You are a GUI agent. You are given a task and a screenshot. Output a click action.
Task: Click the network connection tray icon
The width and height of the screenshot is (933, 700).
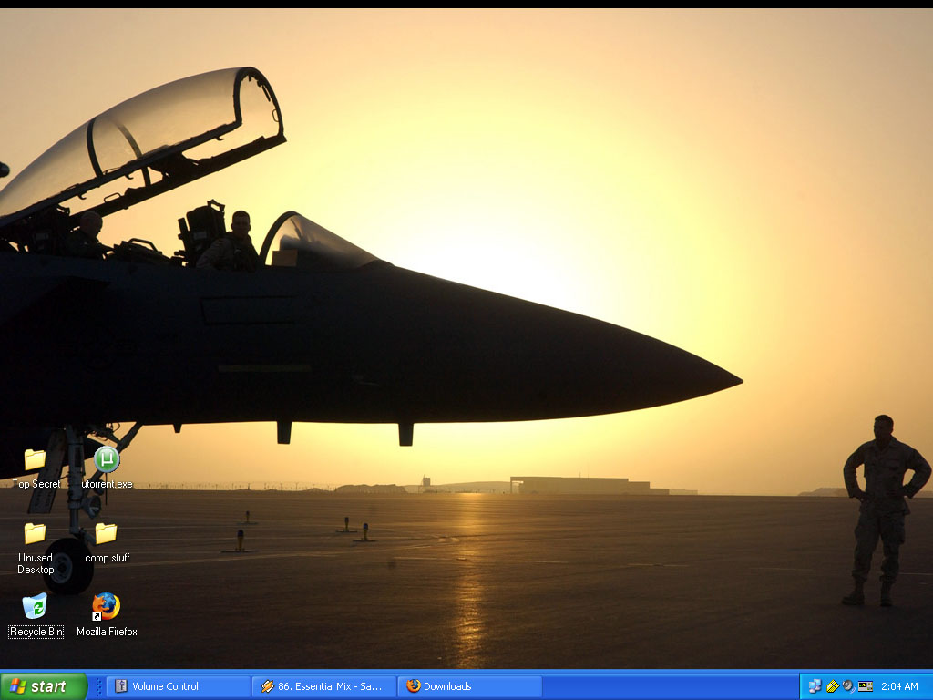click(x=815, y=686)
